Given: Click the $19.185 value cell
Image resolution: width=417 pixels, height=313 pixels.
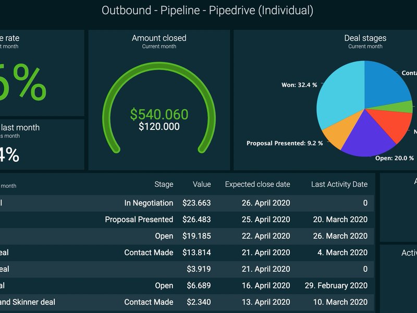Looking at the screenshot, I should tap(197, 236).
